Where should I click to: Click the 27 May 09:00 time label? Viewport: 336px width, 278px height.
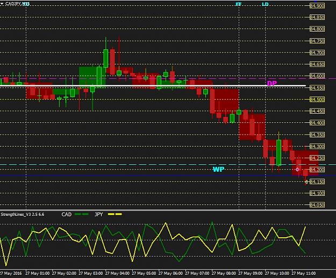tap(251, 273)
